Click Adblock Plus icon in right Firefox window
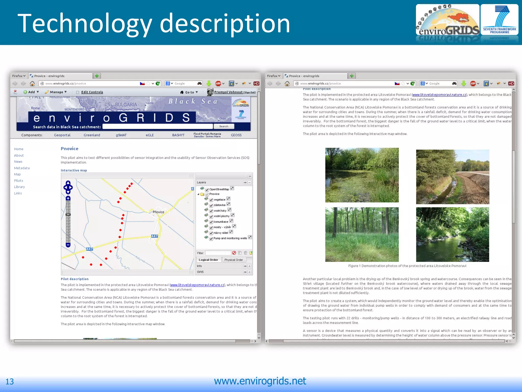This screenshot has height=392, width=522. click(x=473, y=83)
